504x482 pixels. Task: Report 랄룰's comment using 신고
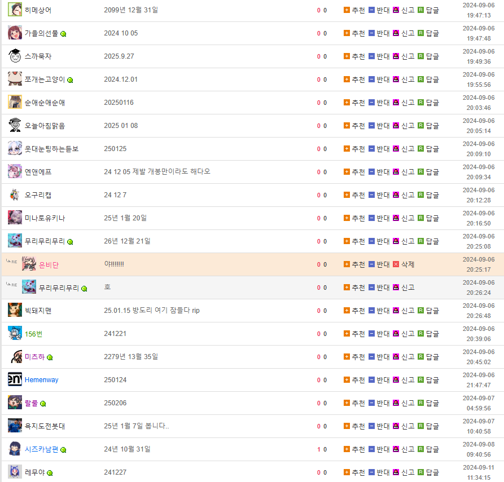(404, 403)
